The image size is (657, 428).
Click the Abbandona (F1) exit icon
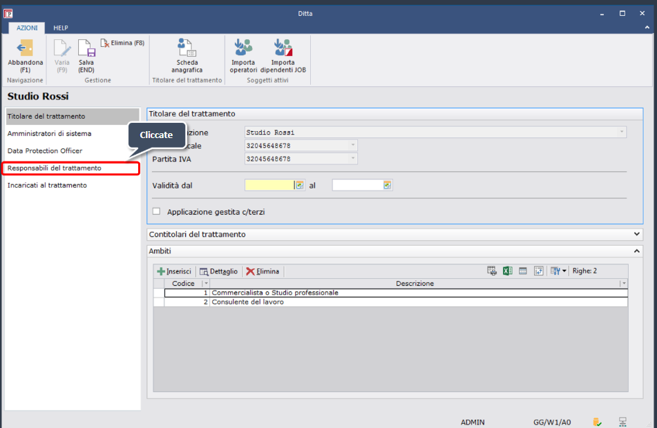pos(25,48)
